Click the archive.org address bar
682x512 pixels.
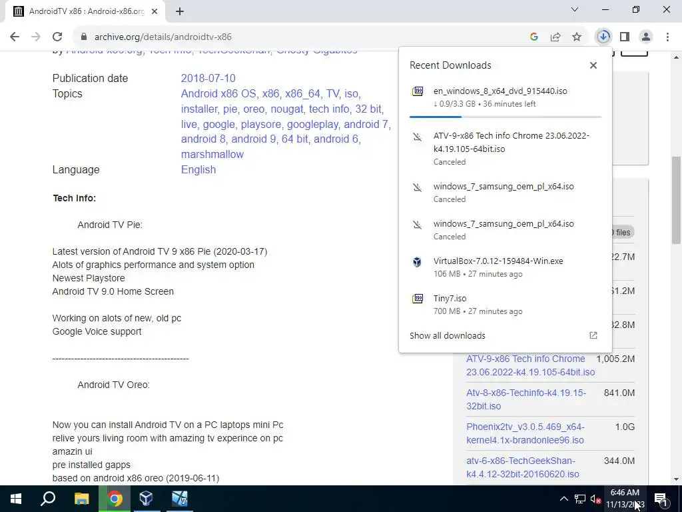[x=304, y=37]
